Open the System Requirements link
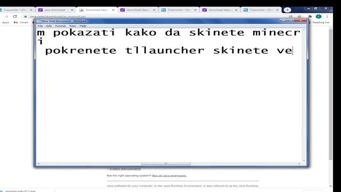This screenshot has height=192, width=341. pyautogui.click(x=125, y=169)
